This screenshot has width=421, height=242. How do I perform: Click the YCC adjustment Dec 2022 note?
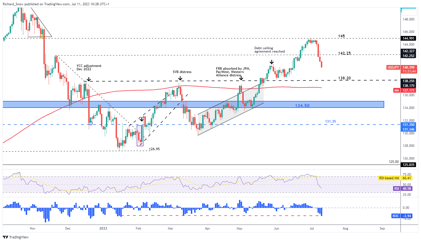click(89, 67)
